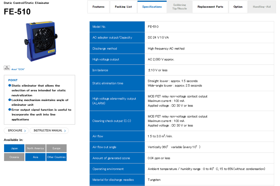Click the Model No. header cell
This screenshot has width=280, height=186.
pyautogui.click(x=117, y=27)
